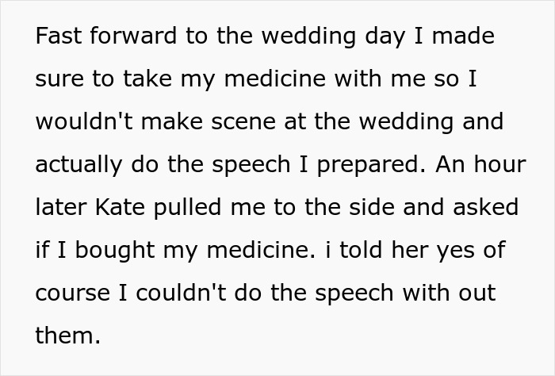Click the word "course"
Image resolution: width=555 pixels, height=376 pixels.
click(71, 292)
